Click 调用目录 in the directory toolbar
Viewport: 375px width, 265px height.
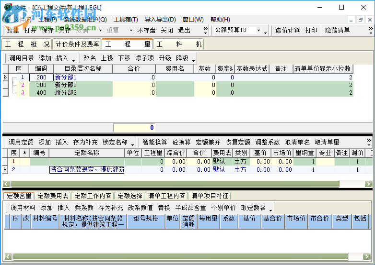point(22,58)
